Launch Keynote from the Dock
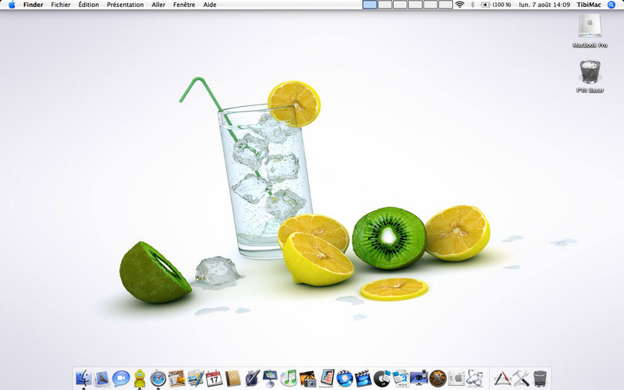This screenshot has height=390, width=624. point(270,378)
